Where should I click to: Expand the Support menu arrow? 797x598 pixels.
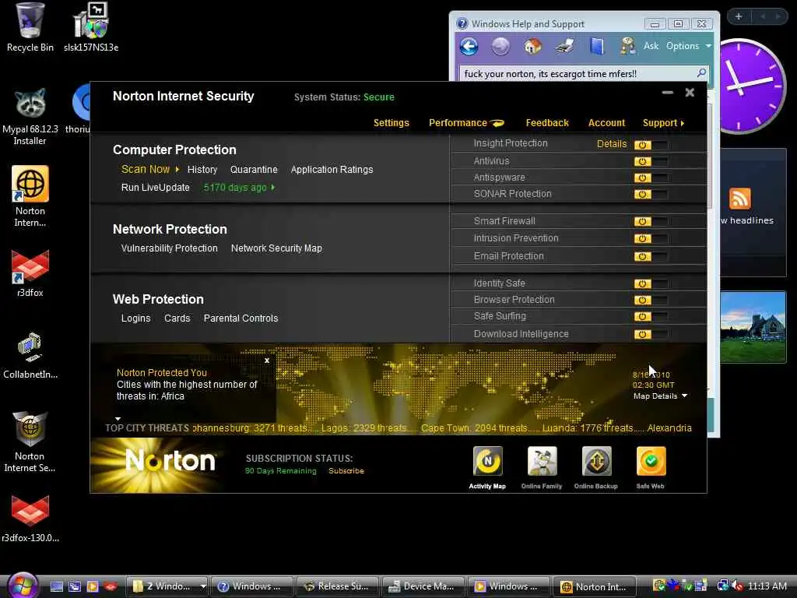[x=682, y=123]
